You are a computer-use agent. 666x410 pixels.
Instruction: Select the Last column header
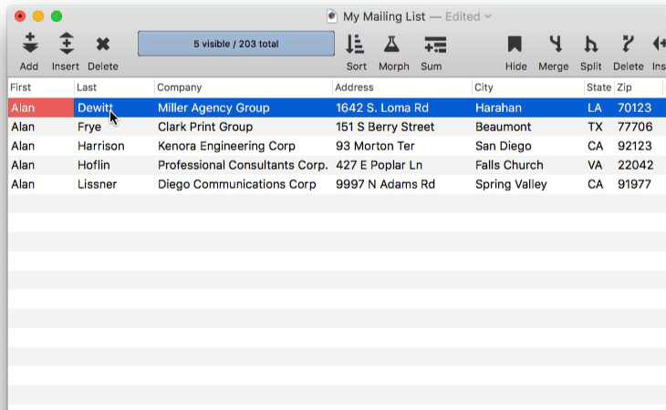click(114, 87)
